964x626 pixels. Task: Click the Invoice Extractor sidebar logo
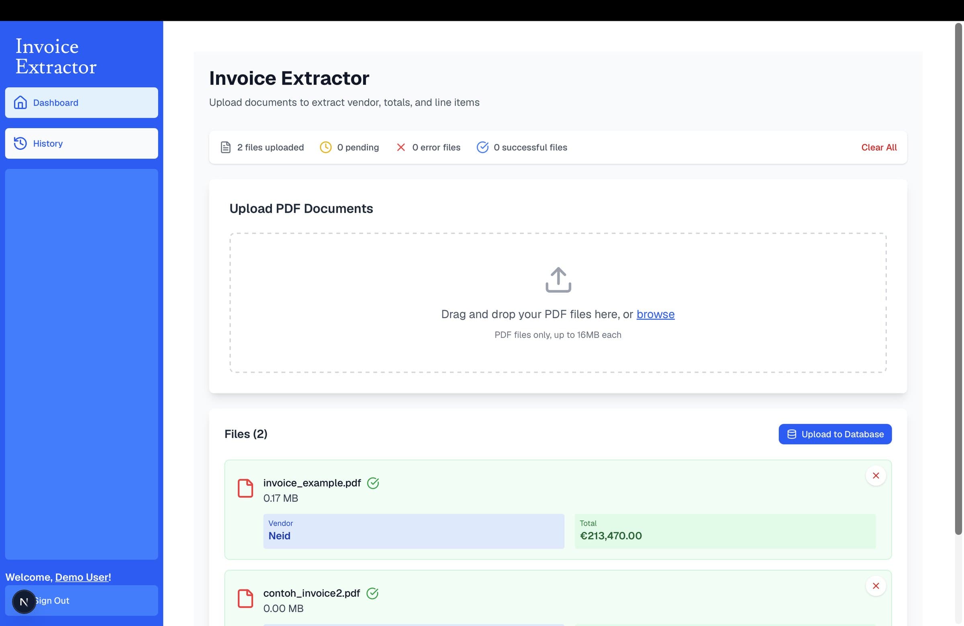coord(56,57)
